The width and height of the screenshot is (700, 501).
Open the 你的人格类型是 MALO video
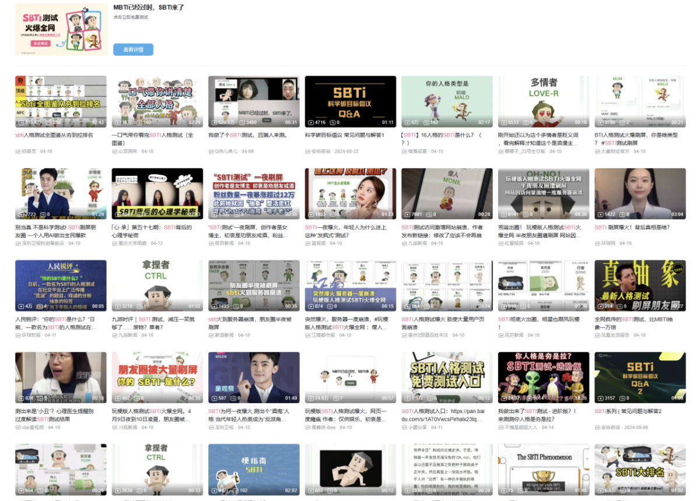point(446,100)
